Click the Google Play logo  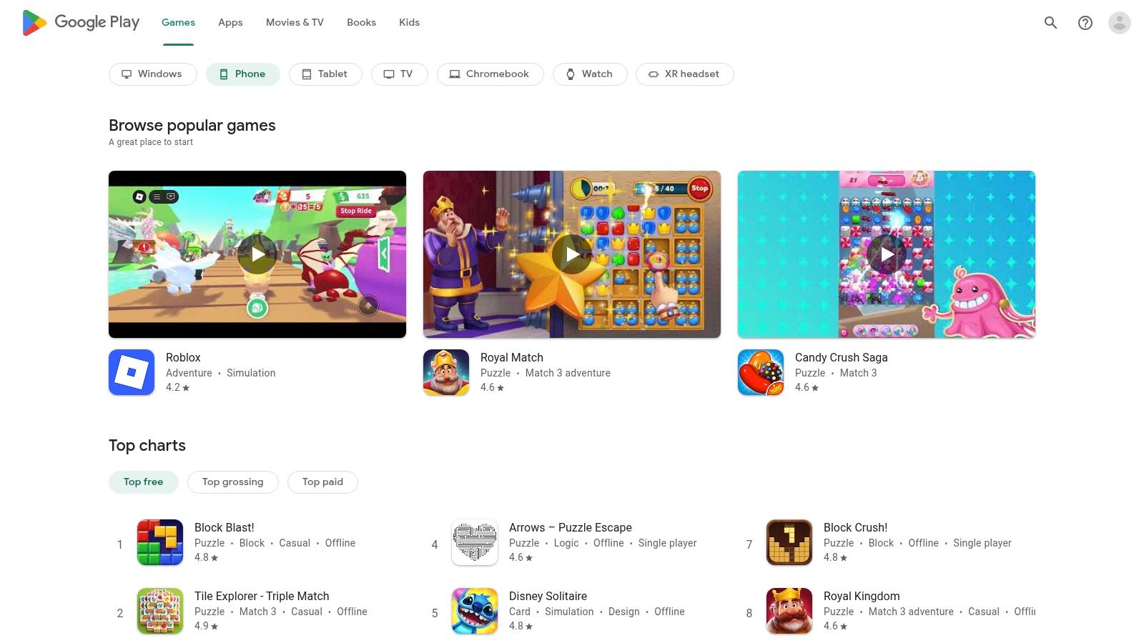pos(81,23)
